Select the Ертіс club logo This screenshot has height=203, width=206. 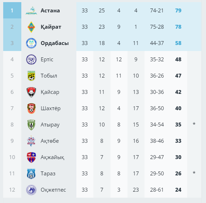pyautogui.click(x=31, y=60)
